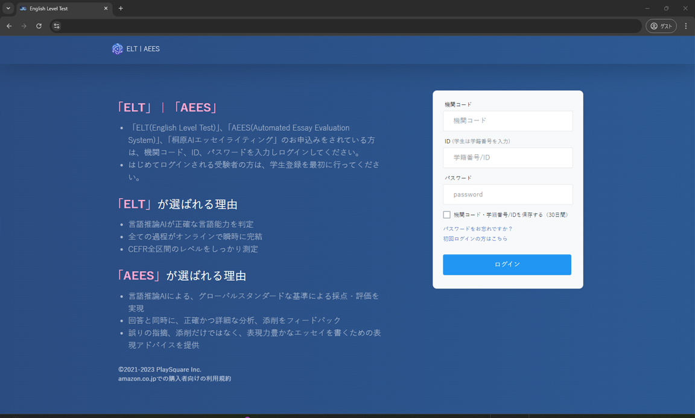This screenshot has width=695, height=418.
Task: Click the 全ての過程がオンラインで瞬時に完結 bullet
Action: pyautogui.click(x=195, y=237)
